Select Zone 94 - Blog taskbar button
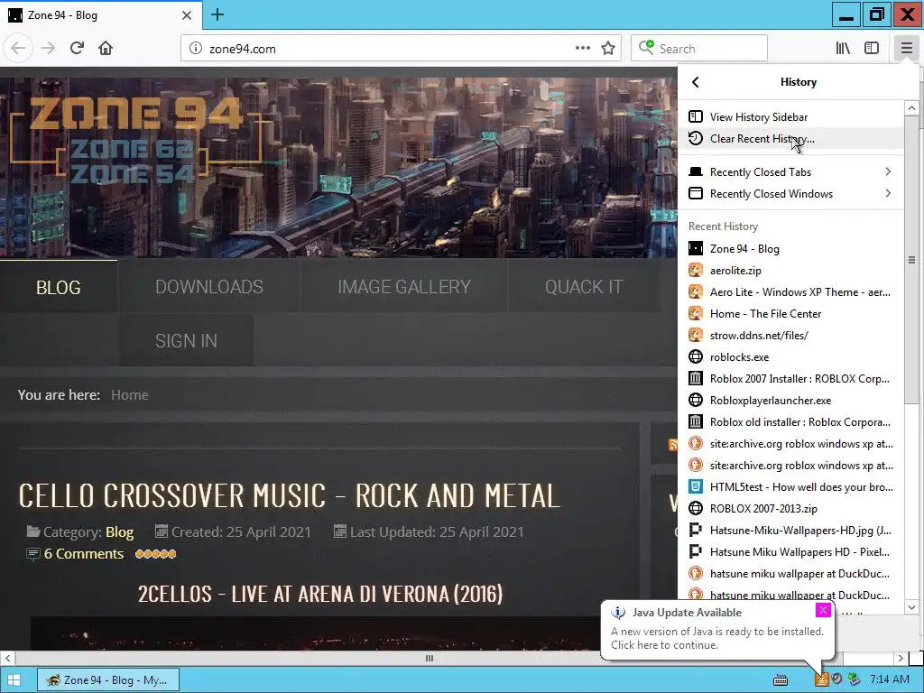This screenshot has width=924, height=693. click(106, 680)
